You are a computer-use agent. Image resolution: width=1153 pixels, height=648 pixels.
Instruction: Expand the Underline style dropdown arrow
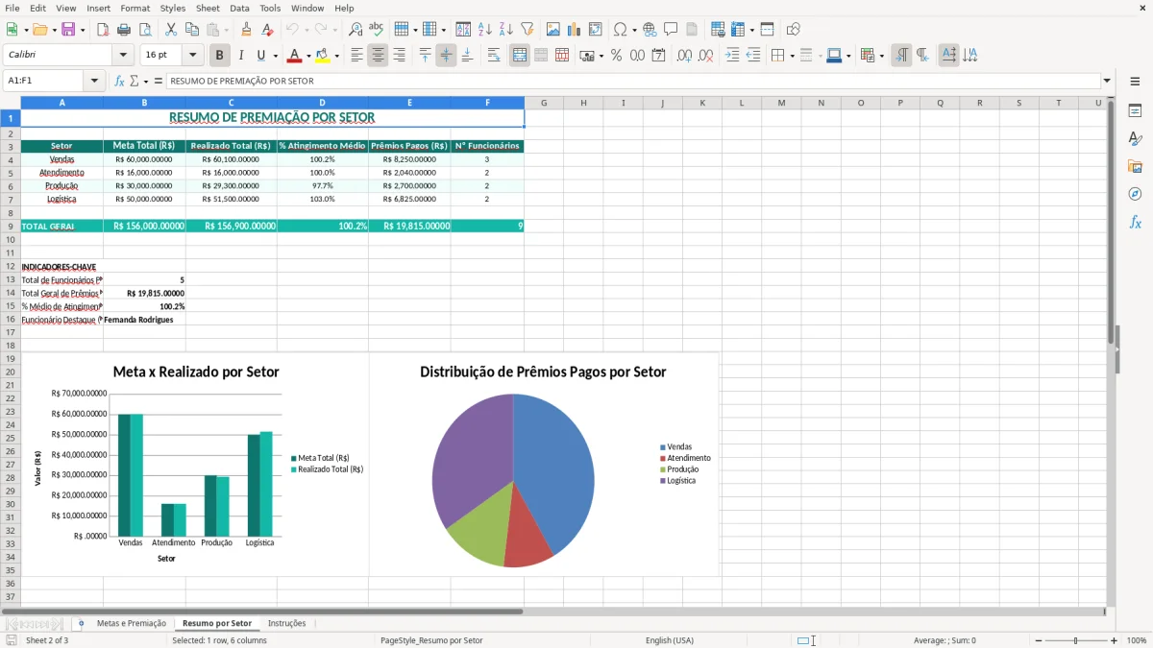coord(275,56)
